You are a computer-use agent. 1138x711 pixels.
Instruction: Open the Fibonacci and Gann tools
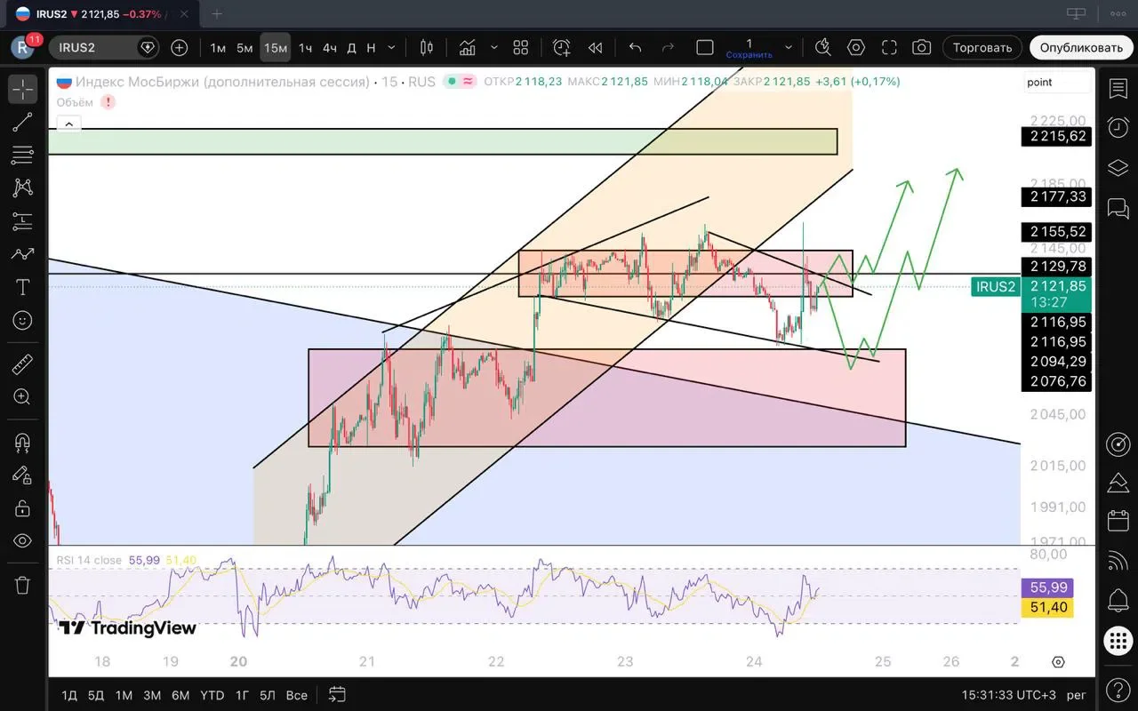coord(22,156)
